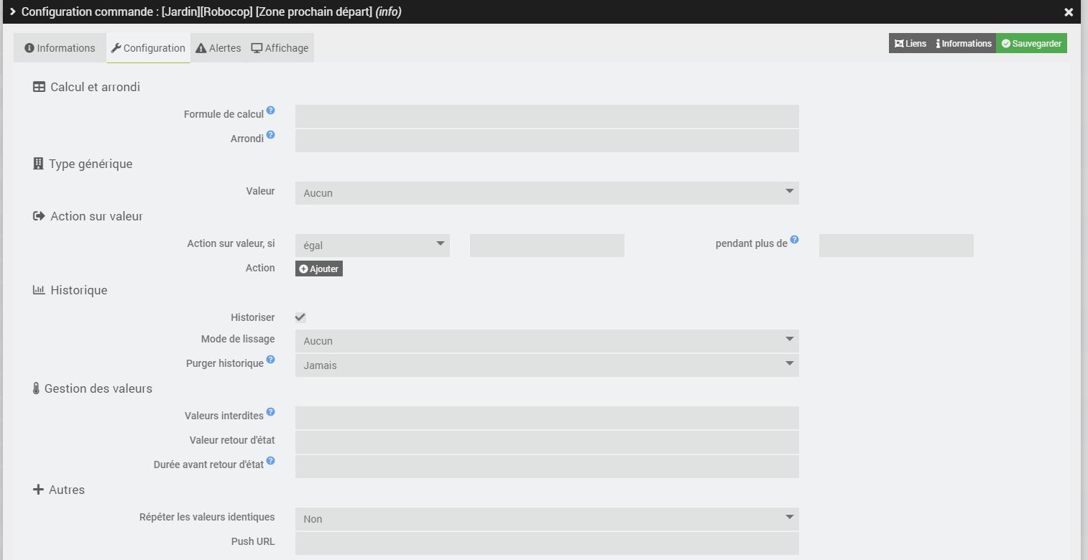Click the Ajouter action button

(319, 269)
